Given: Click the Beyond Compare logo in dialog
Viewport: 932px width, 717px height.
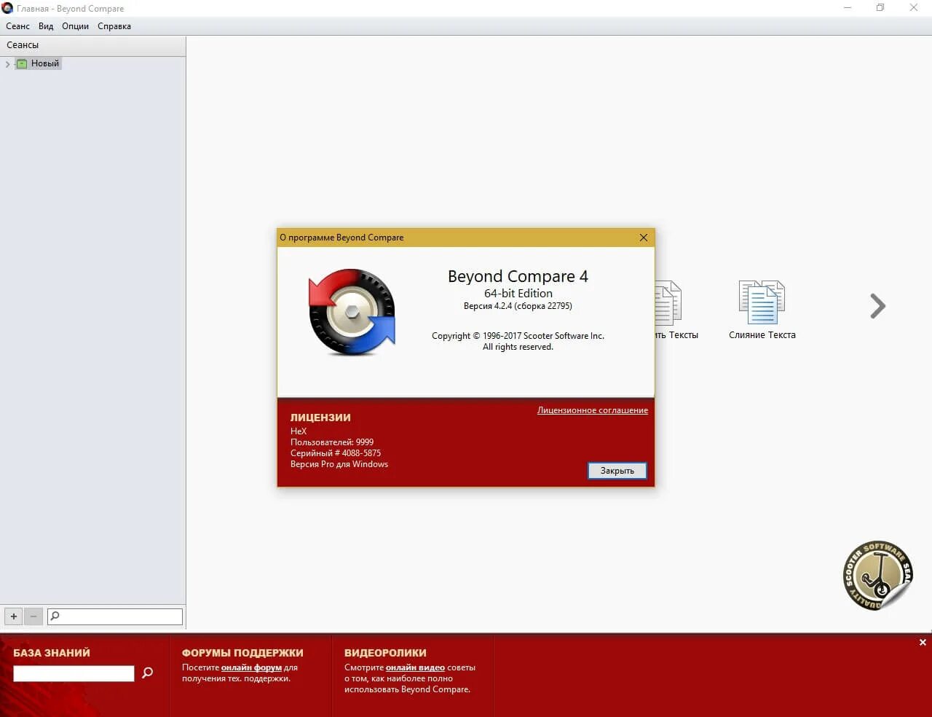Looking at the screenshot, I should tap(352, 312).
